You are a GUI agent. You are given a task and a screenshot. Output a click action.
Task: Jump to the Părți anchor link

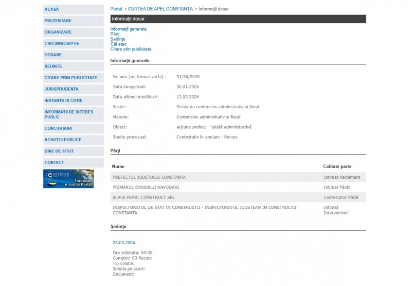(x=115, y=34)
